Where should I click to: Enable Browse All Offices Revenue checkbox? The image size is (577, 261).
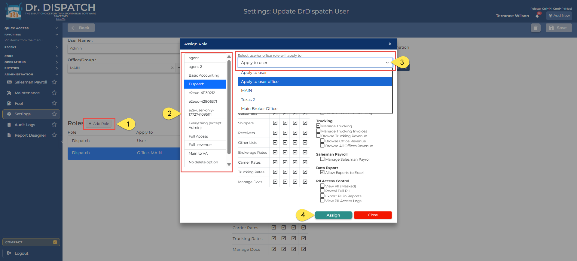[x=322, y=146]
